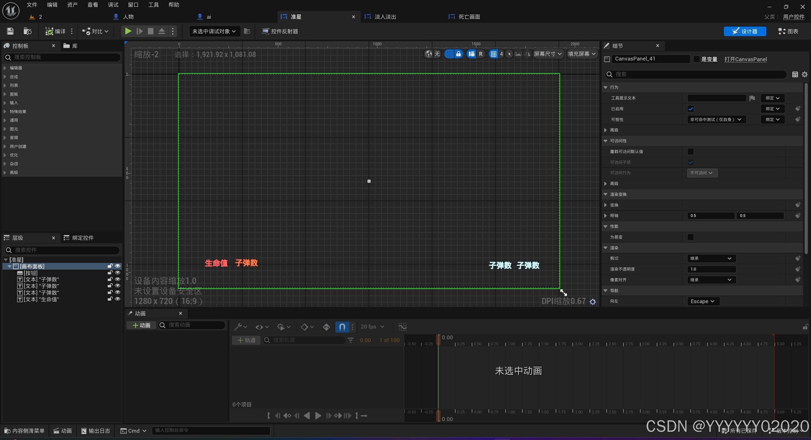Hide the 生命值 text layer via eye icon

coord(118,299)
